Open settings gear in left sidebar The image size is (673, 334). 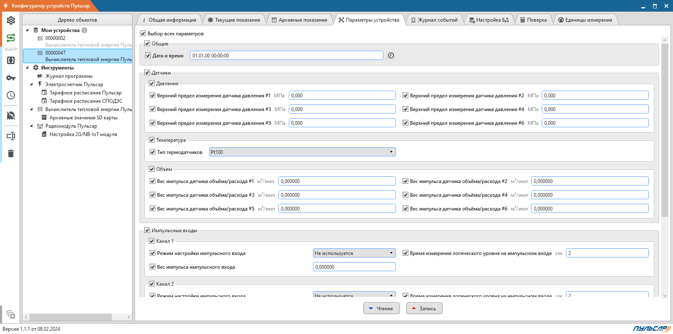tap(11, 20)
